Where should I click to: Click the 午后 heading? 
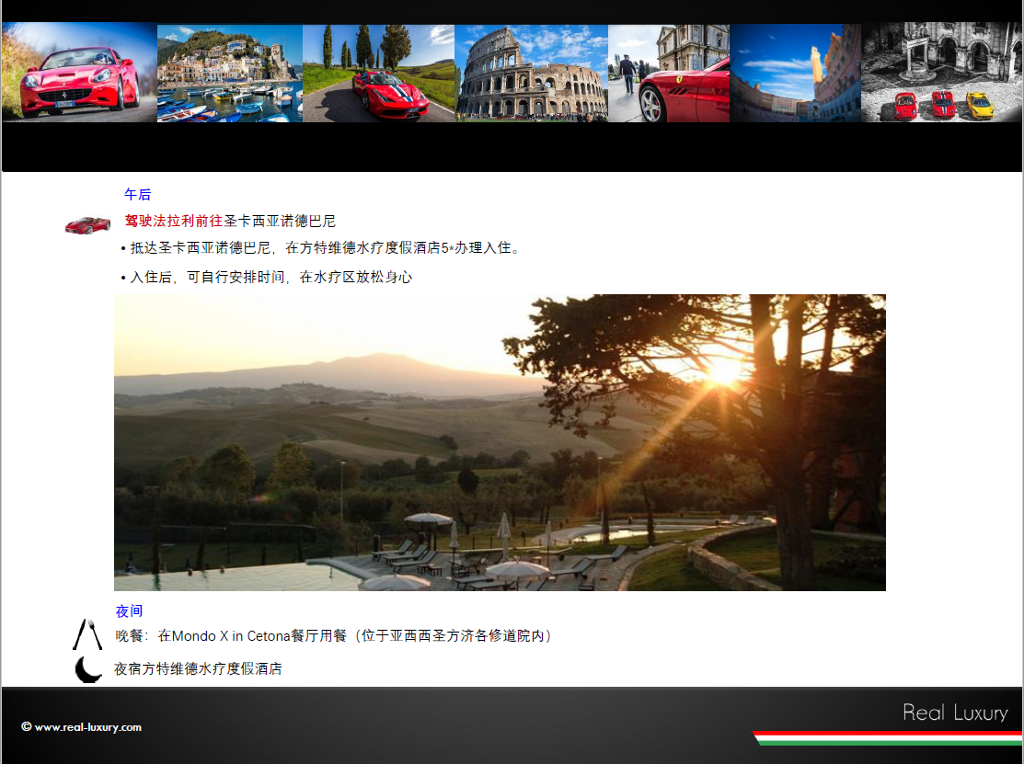[x=138, y=194]
